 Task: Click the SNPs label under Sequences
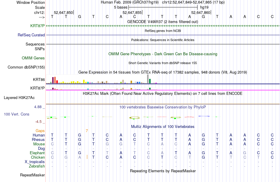click(40, 49)
